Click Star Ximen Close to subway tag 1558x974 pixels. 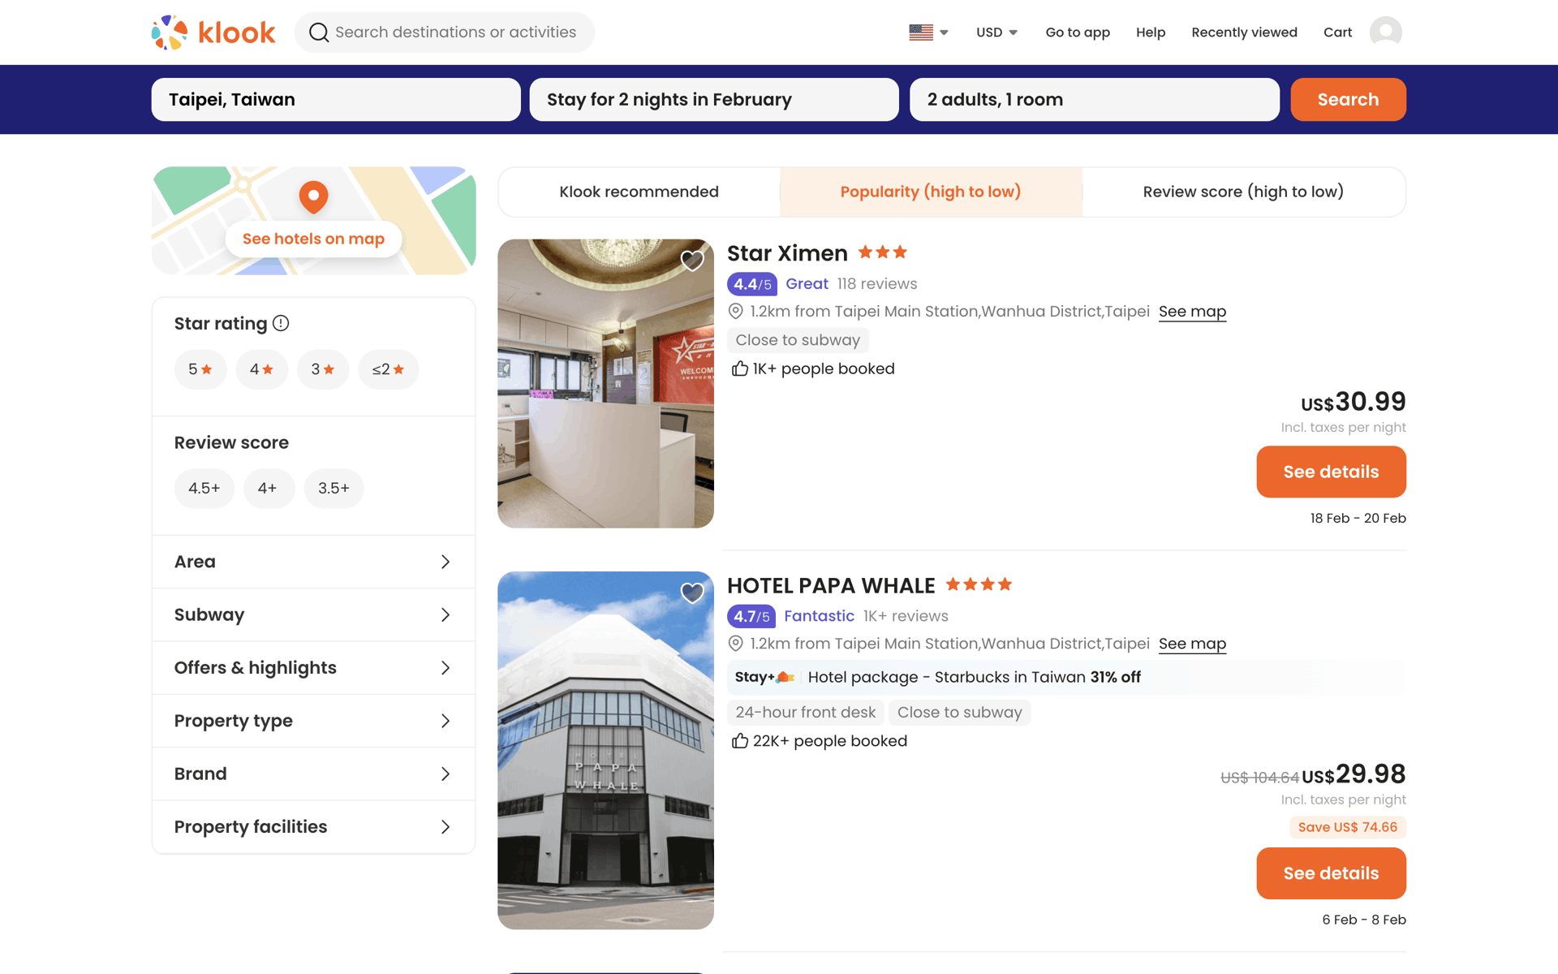798,340
